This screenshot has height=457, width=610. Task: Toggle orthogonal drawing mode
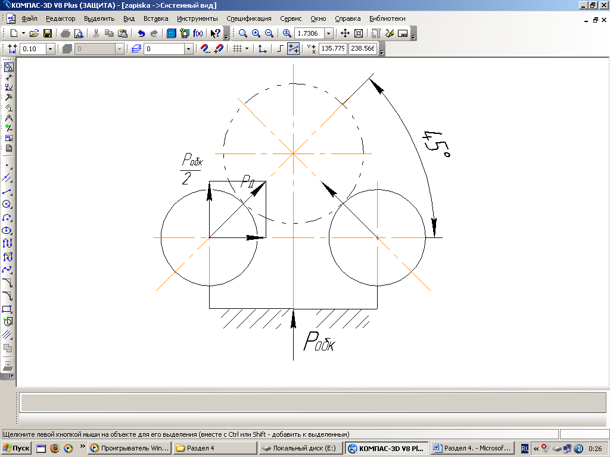point(280,49)
